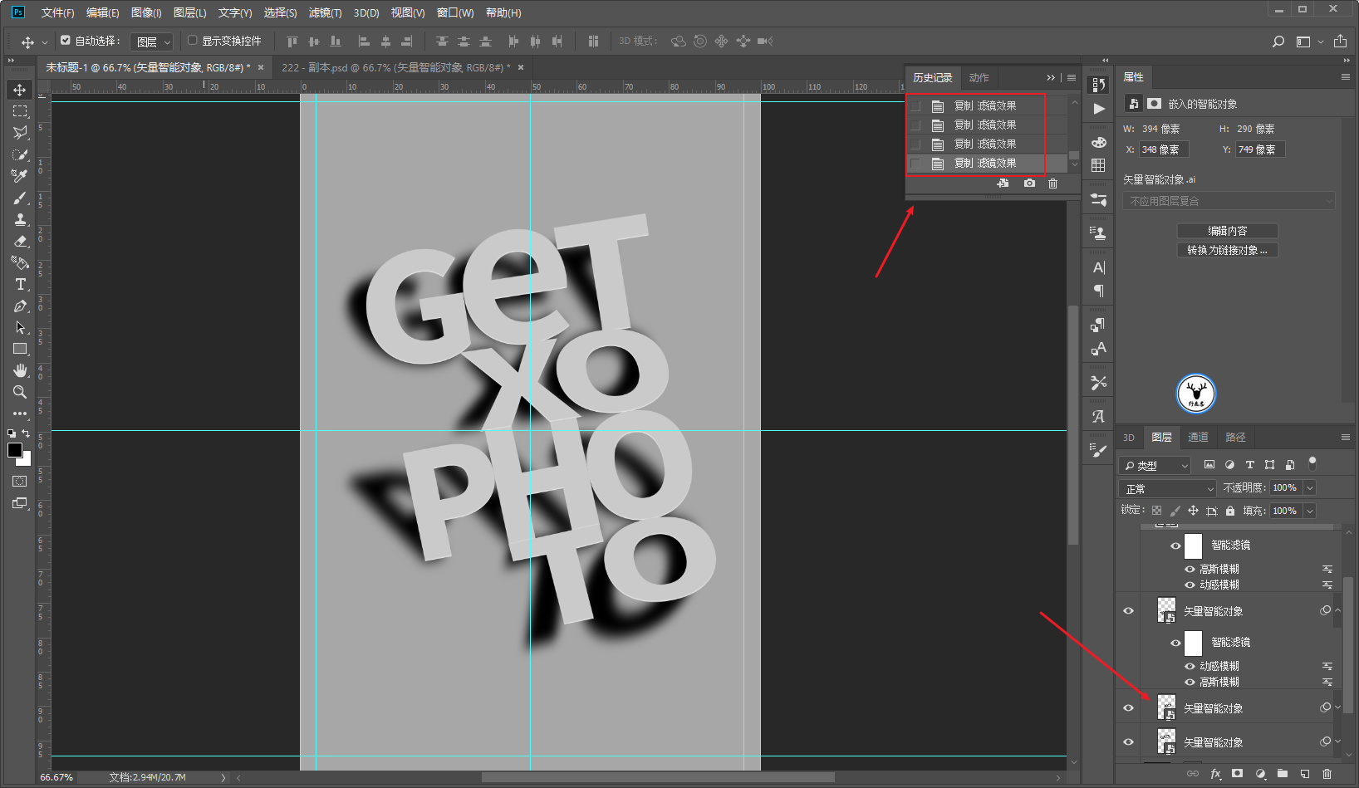Open the 图层 auto-select dropdown
Viewport: 1359px width, 788px height.
[152, 42]
